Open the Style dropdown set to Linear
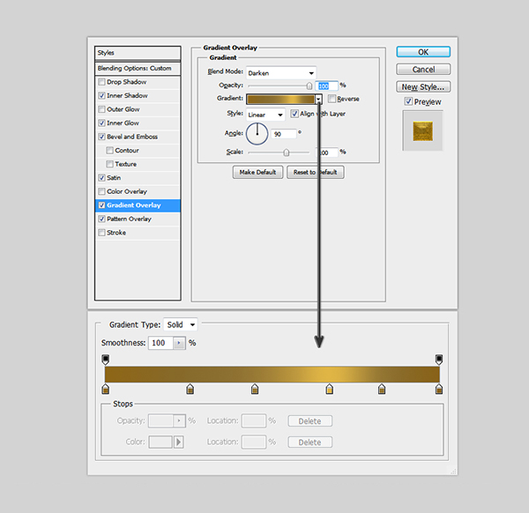The width and height of the screenshot is (529, 513). pyautogui.click(x=265, y=115)
